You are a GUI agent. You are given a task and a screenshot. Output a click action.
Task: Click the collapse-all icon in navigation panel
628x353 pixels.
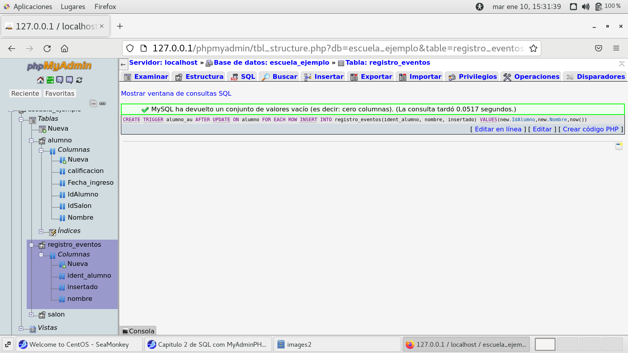[x=93, y=104]
